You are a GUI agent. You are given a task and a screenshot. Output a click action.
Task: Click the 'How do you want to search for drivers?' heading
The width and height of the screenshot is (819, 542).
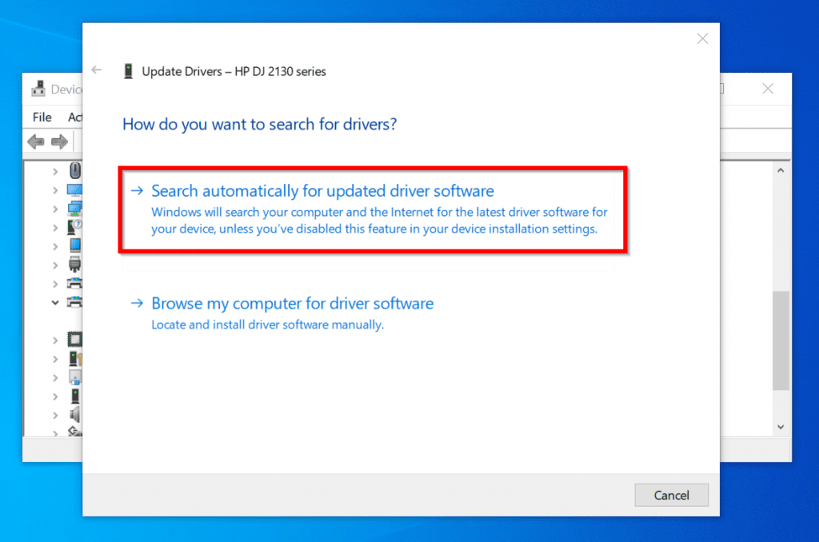pos(260,124)
